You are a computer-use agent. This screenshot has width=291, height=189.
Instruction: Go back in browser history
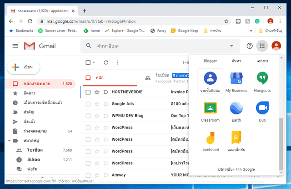click(11, 21)
